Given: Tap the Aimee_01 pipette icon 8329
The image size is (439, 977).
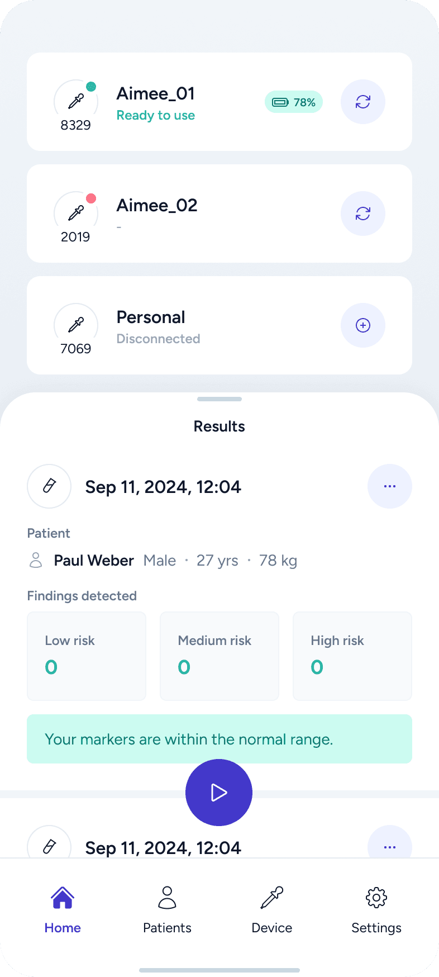Looking at the screenshot, I should point(76,102).
